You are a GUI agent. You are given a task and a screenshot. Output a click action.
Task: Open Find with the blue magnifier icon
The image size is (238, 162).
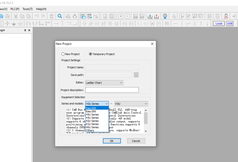(x=60, y=16)
